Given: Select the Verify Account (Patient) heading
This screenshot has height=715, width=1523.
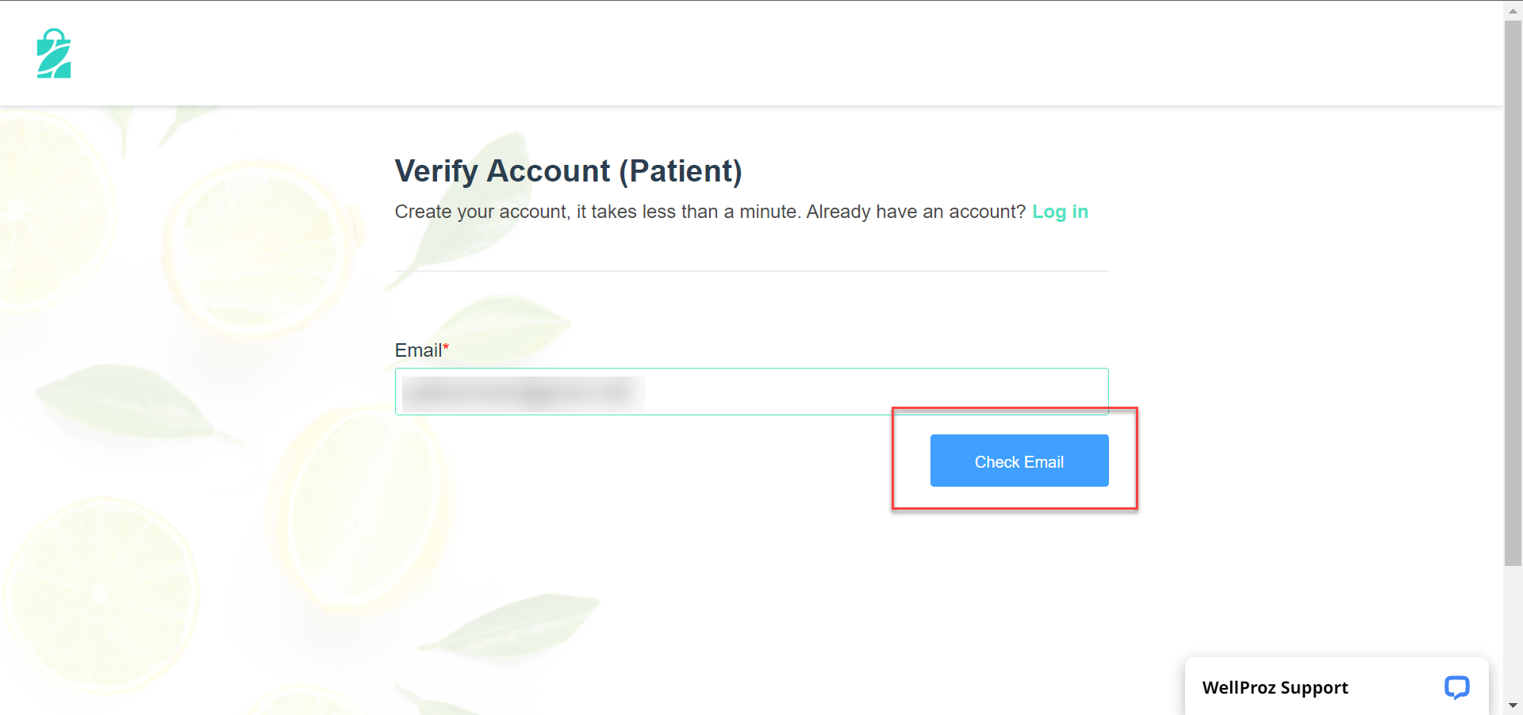Looking at the screenshot, I should tap(568, 171).
